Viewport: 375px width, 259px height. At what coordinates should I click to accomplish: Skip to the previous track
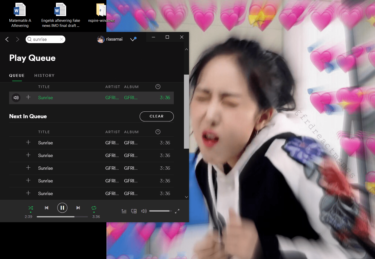coord(47,208)
